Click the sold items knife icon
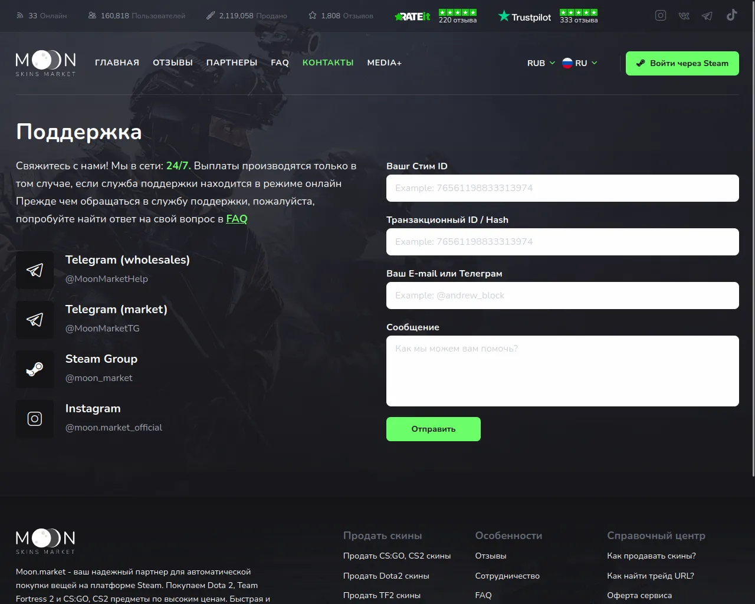The height and width of the screenshot is (604, 755). pyautogui.click(x=211, y=16)
